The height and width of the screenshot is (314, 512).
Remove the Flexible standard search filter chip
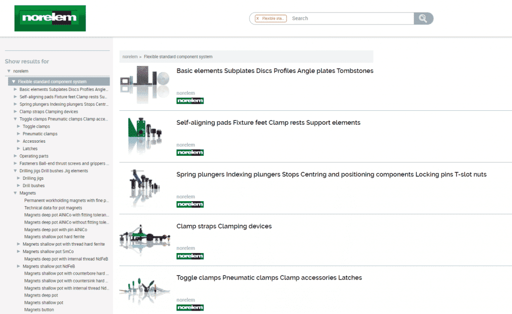click(x=257, y=18)
